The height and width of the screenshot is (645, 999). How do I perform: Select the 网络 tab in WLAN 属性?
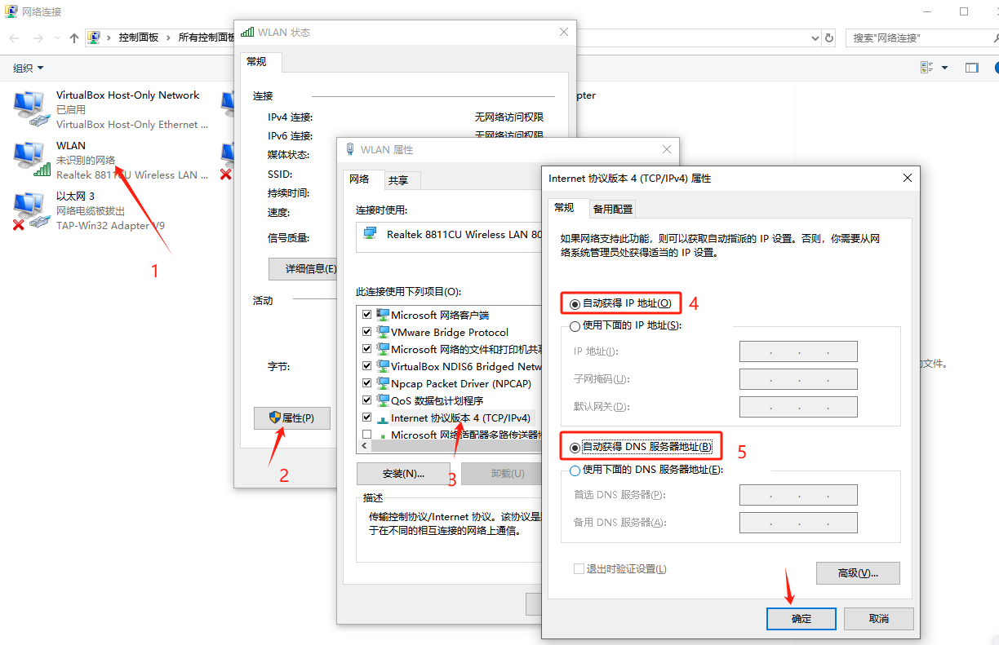(360, 179)
